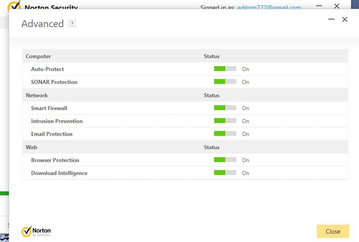Minimize the Norton Security main window

click(319, 6)
